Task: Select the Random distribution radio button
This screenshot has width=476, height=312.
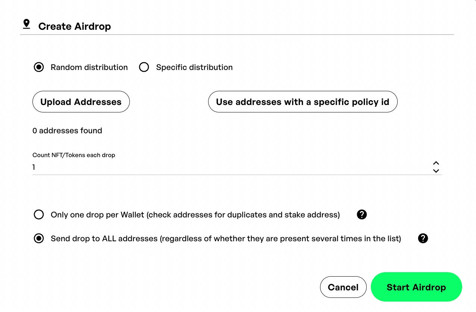Action: pyautogui.click(x=39, y=67)
